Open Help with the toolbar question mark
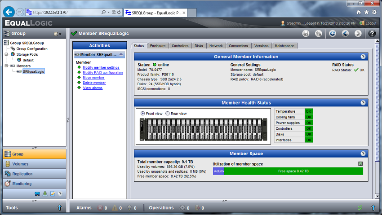This screenshot has width=382, height=215. 372,34
